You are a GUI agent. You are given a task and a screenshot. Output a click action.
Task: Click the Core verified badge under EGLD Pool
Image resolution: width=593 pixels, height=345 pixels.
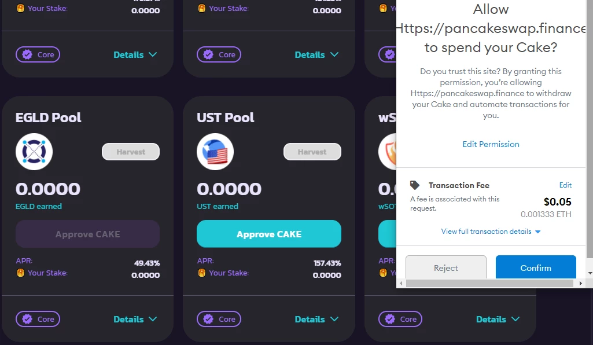[38, 319]
